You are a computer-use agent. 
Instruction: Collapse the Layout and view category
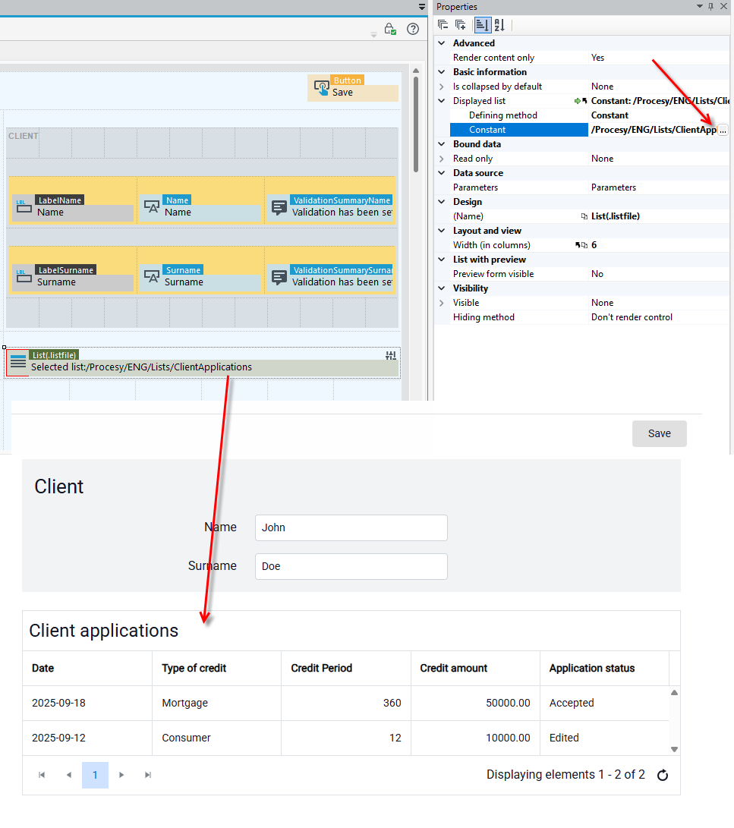tap(442, 231)
